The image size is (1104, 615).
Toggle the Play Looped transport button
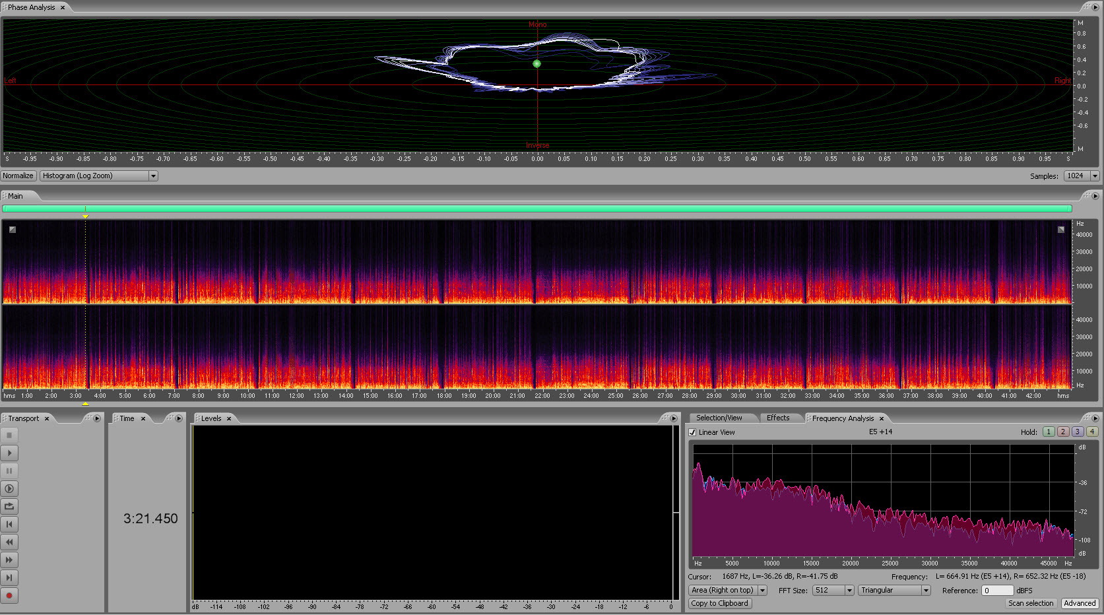(x=9, y=507)
